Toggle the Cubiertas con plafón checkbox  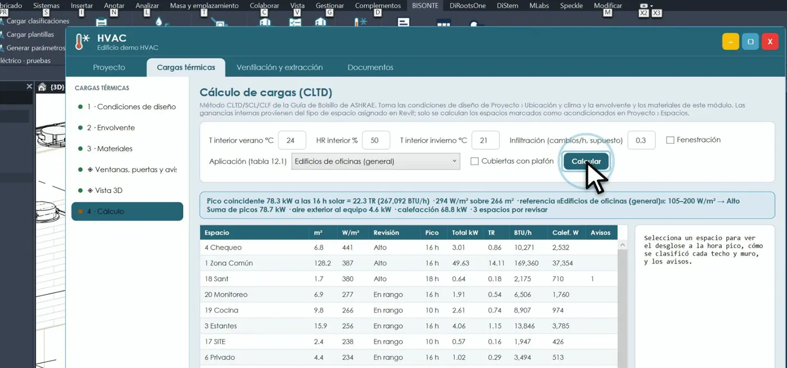[474, 162]
